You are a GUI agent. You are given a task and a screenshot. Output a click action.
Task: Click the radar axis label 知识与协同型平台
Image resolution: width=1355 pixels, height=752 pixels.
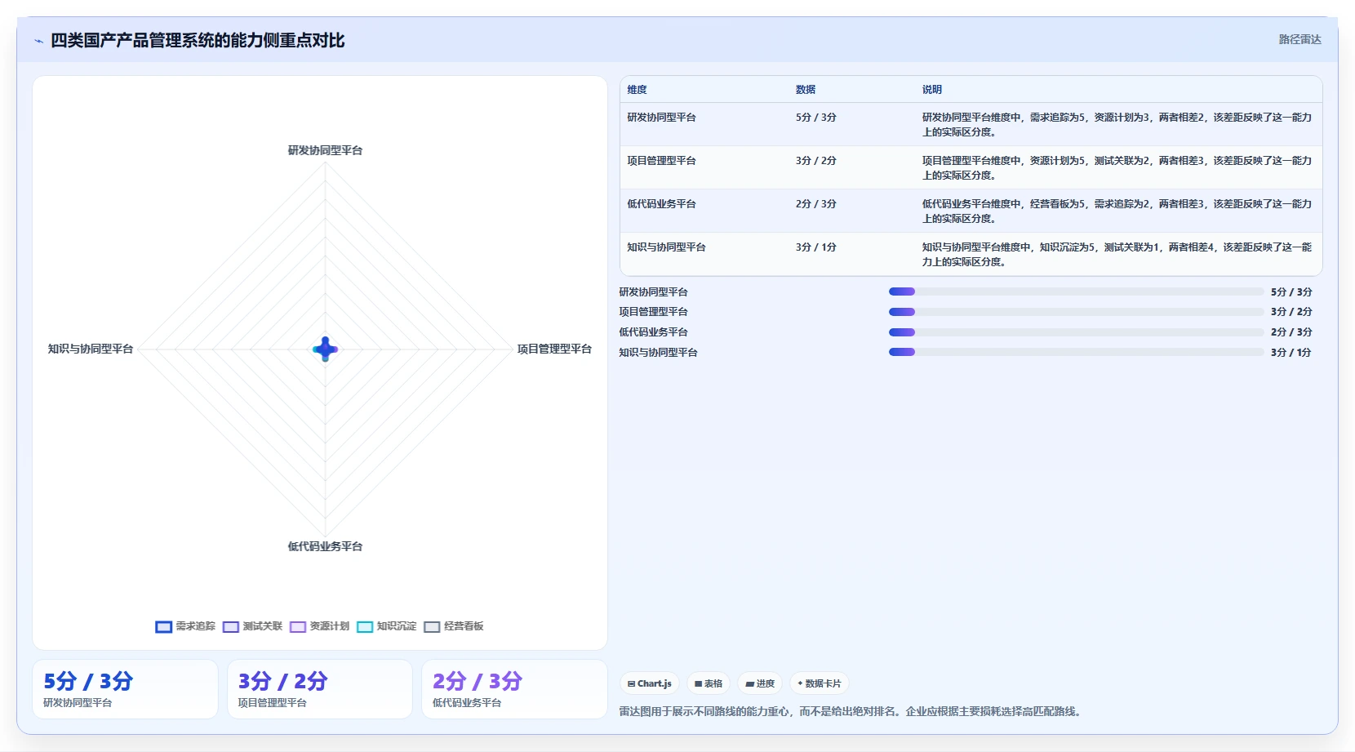pos(91,349)
